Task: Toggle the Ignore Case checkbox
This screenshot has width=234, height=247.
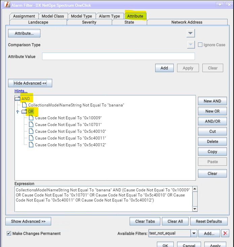Action: click(x=200, y=45)
